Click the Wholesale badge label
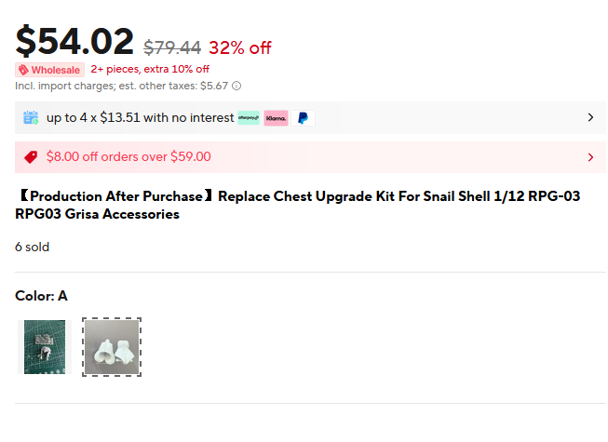The height and width of the screenshot is (442, 608). point(49,70)
